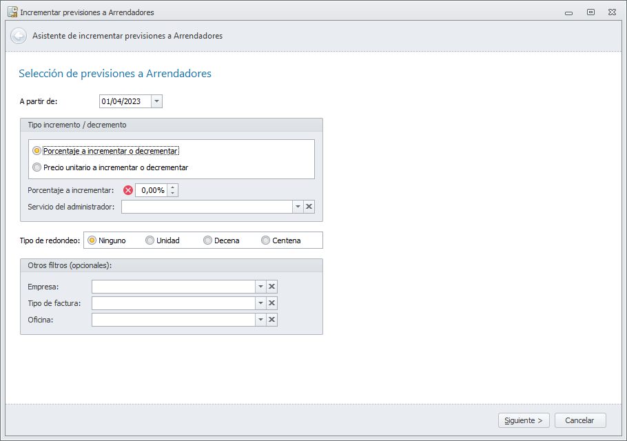627x441 pixels.
Task: Decrease the percentage with the down spinner
Action: pos(173,194)
